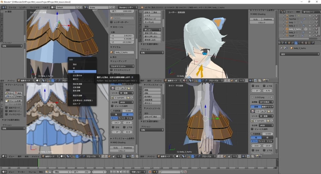321x174 pixels.
Task: Add new screen layout plus icon
Action: pyautogui.click(x=77, y=8)
